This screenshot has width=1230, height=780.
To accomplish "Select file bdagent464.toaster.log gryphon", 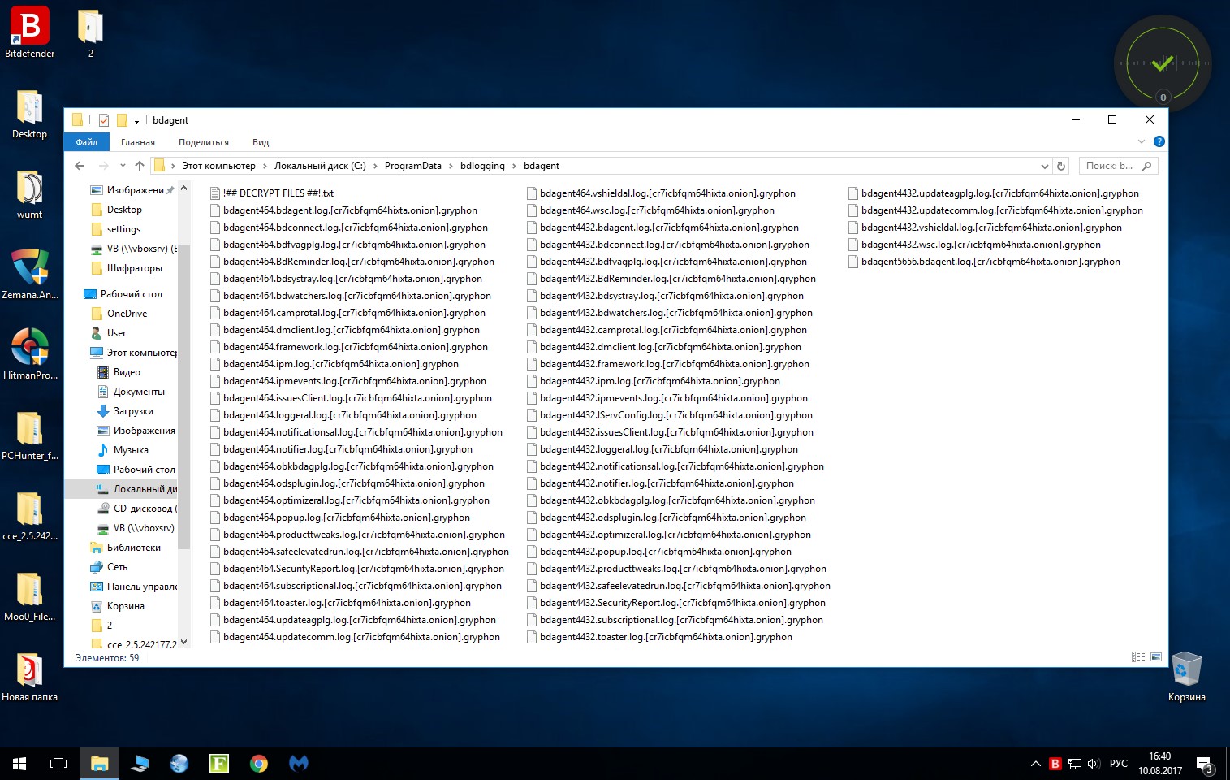I will point(340,603).
